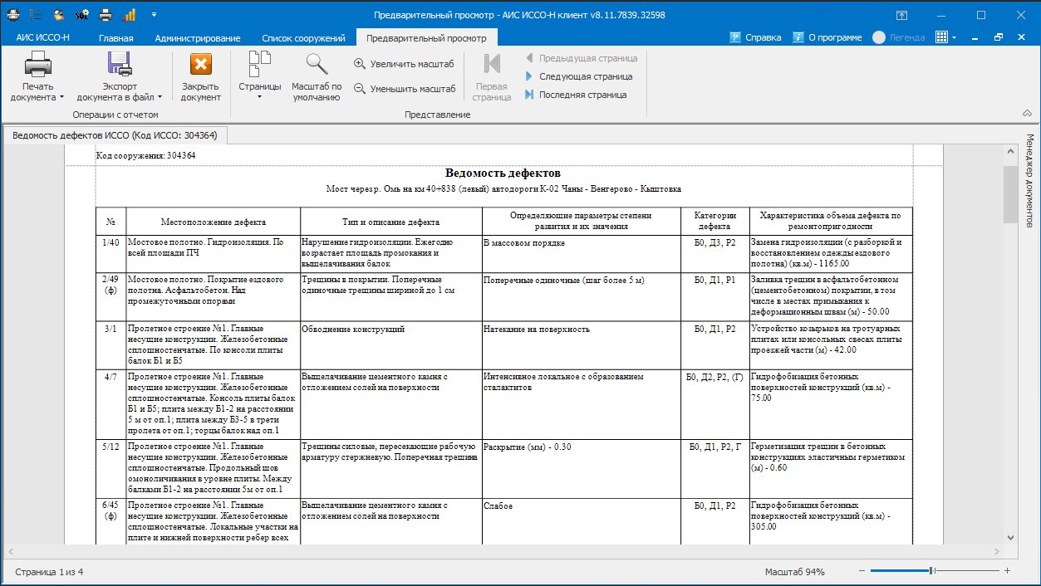Click Увеличить масштаб to zoom in
1041x586 pixels.
404,63
